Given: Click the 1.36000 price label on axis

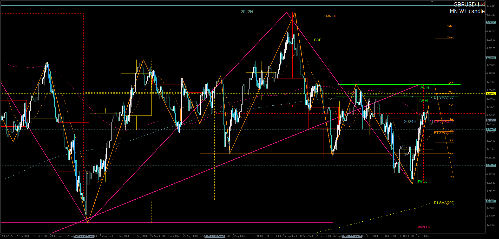Looking at the screenshot, I should click(x=491, y=58).
